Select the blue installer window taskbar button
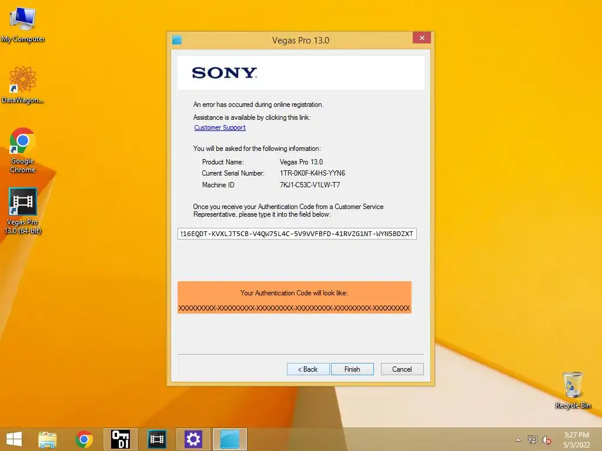 [x=230, y=439]
